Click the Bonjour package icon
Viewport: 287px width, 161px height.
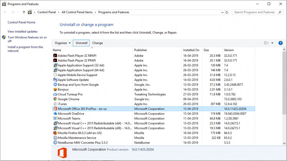tap(55, 89)
